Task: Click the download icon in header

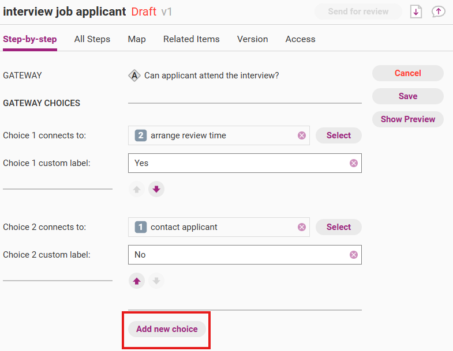Action: click(416, 12)
